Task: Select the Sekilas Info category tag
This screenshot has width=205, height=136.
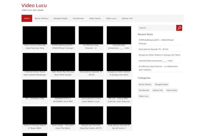Action: 158,90
